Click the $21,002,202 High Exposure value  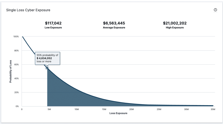pos(175,23)
